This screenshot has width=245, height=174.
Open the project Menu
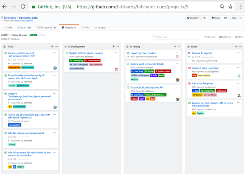pyautogui.click(x=239, y=37)
